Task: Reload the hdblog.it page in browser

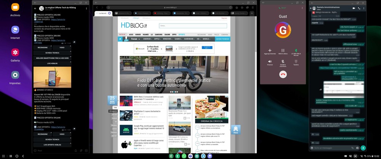Action: [x=230, y=7]
